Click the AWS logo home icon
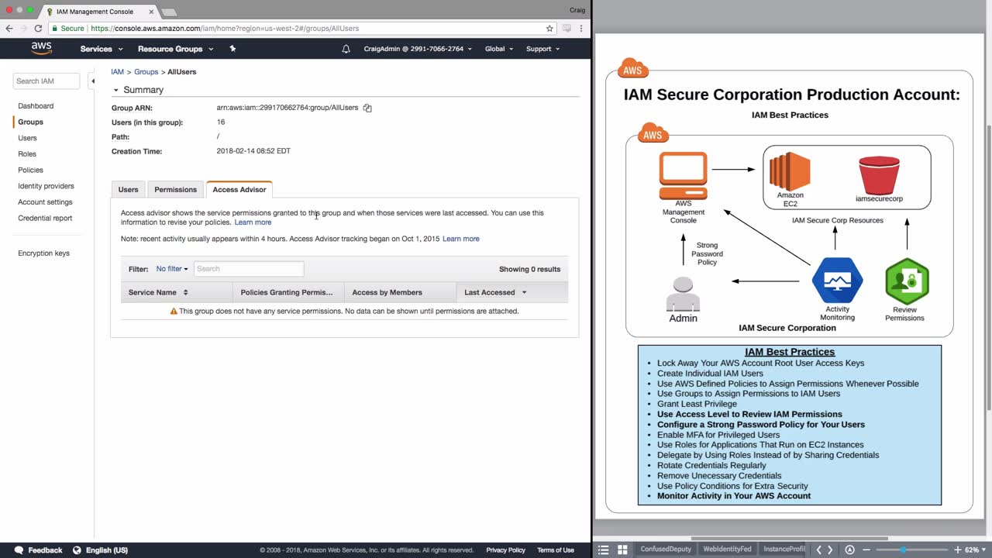Viewport: 992px width, 558px height. 42,48
